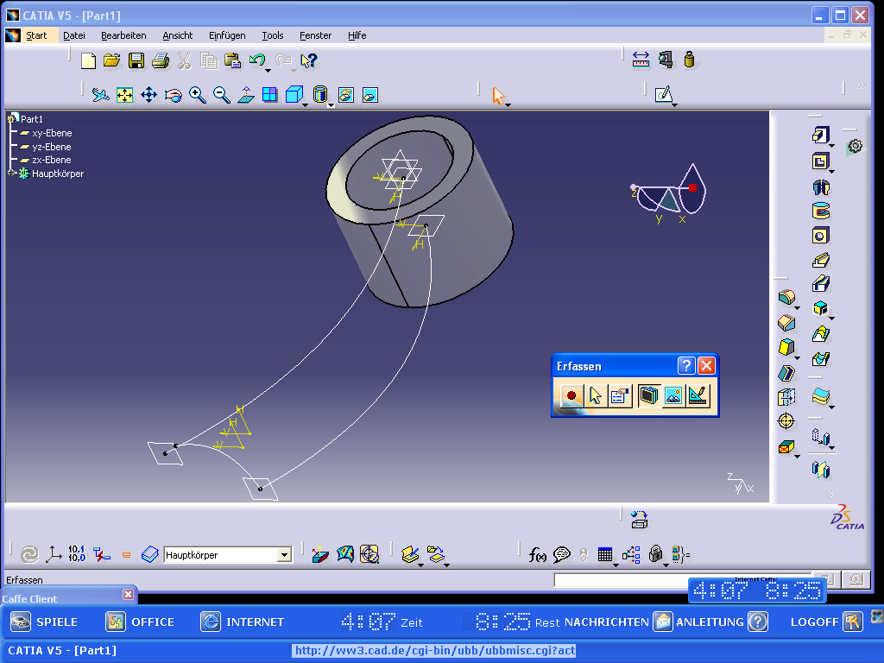884x663 pixels.
Task: Open the Tools menu
Action: point(272,35)
